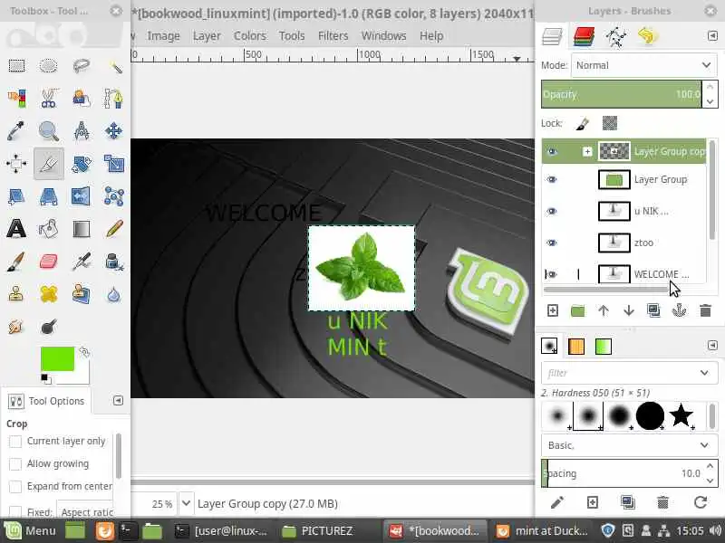Hide the ztoo layer
The height and width of the screenshot is (543, 725).
click(x=552, y=243)
